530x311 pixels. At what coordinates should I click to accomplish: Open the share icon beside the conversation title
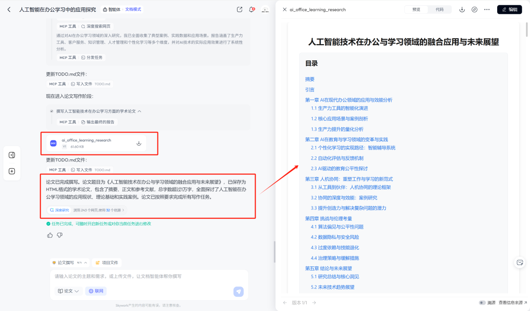tap(239, 9)
